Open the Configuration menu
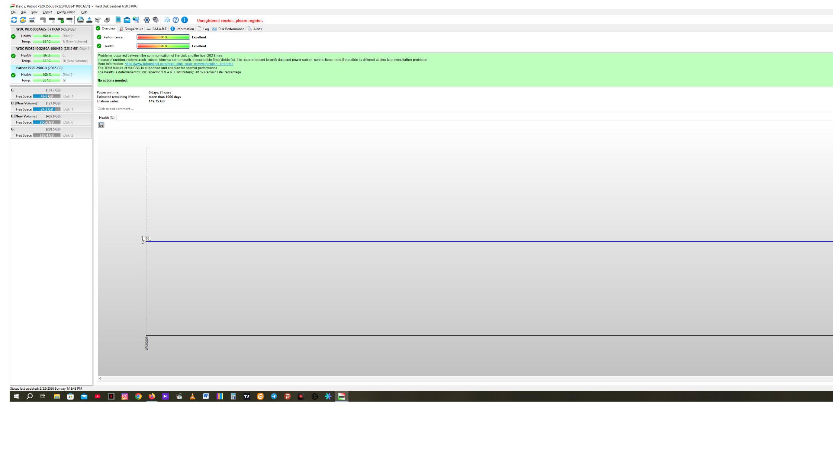Screen dimensions: 833x469 [66, 12]
